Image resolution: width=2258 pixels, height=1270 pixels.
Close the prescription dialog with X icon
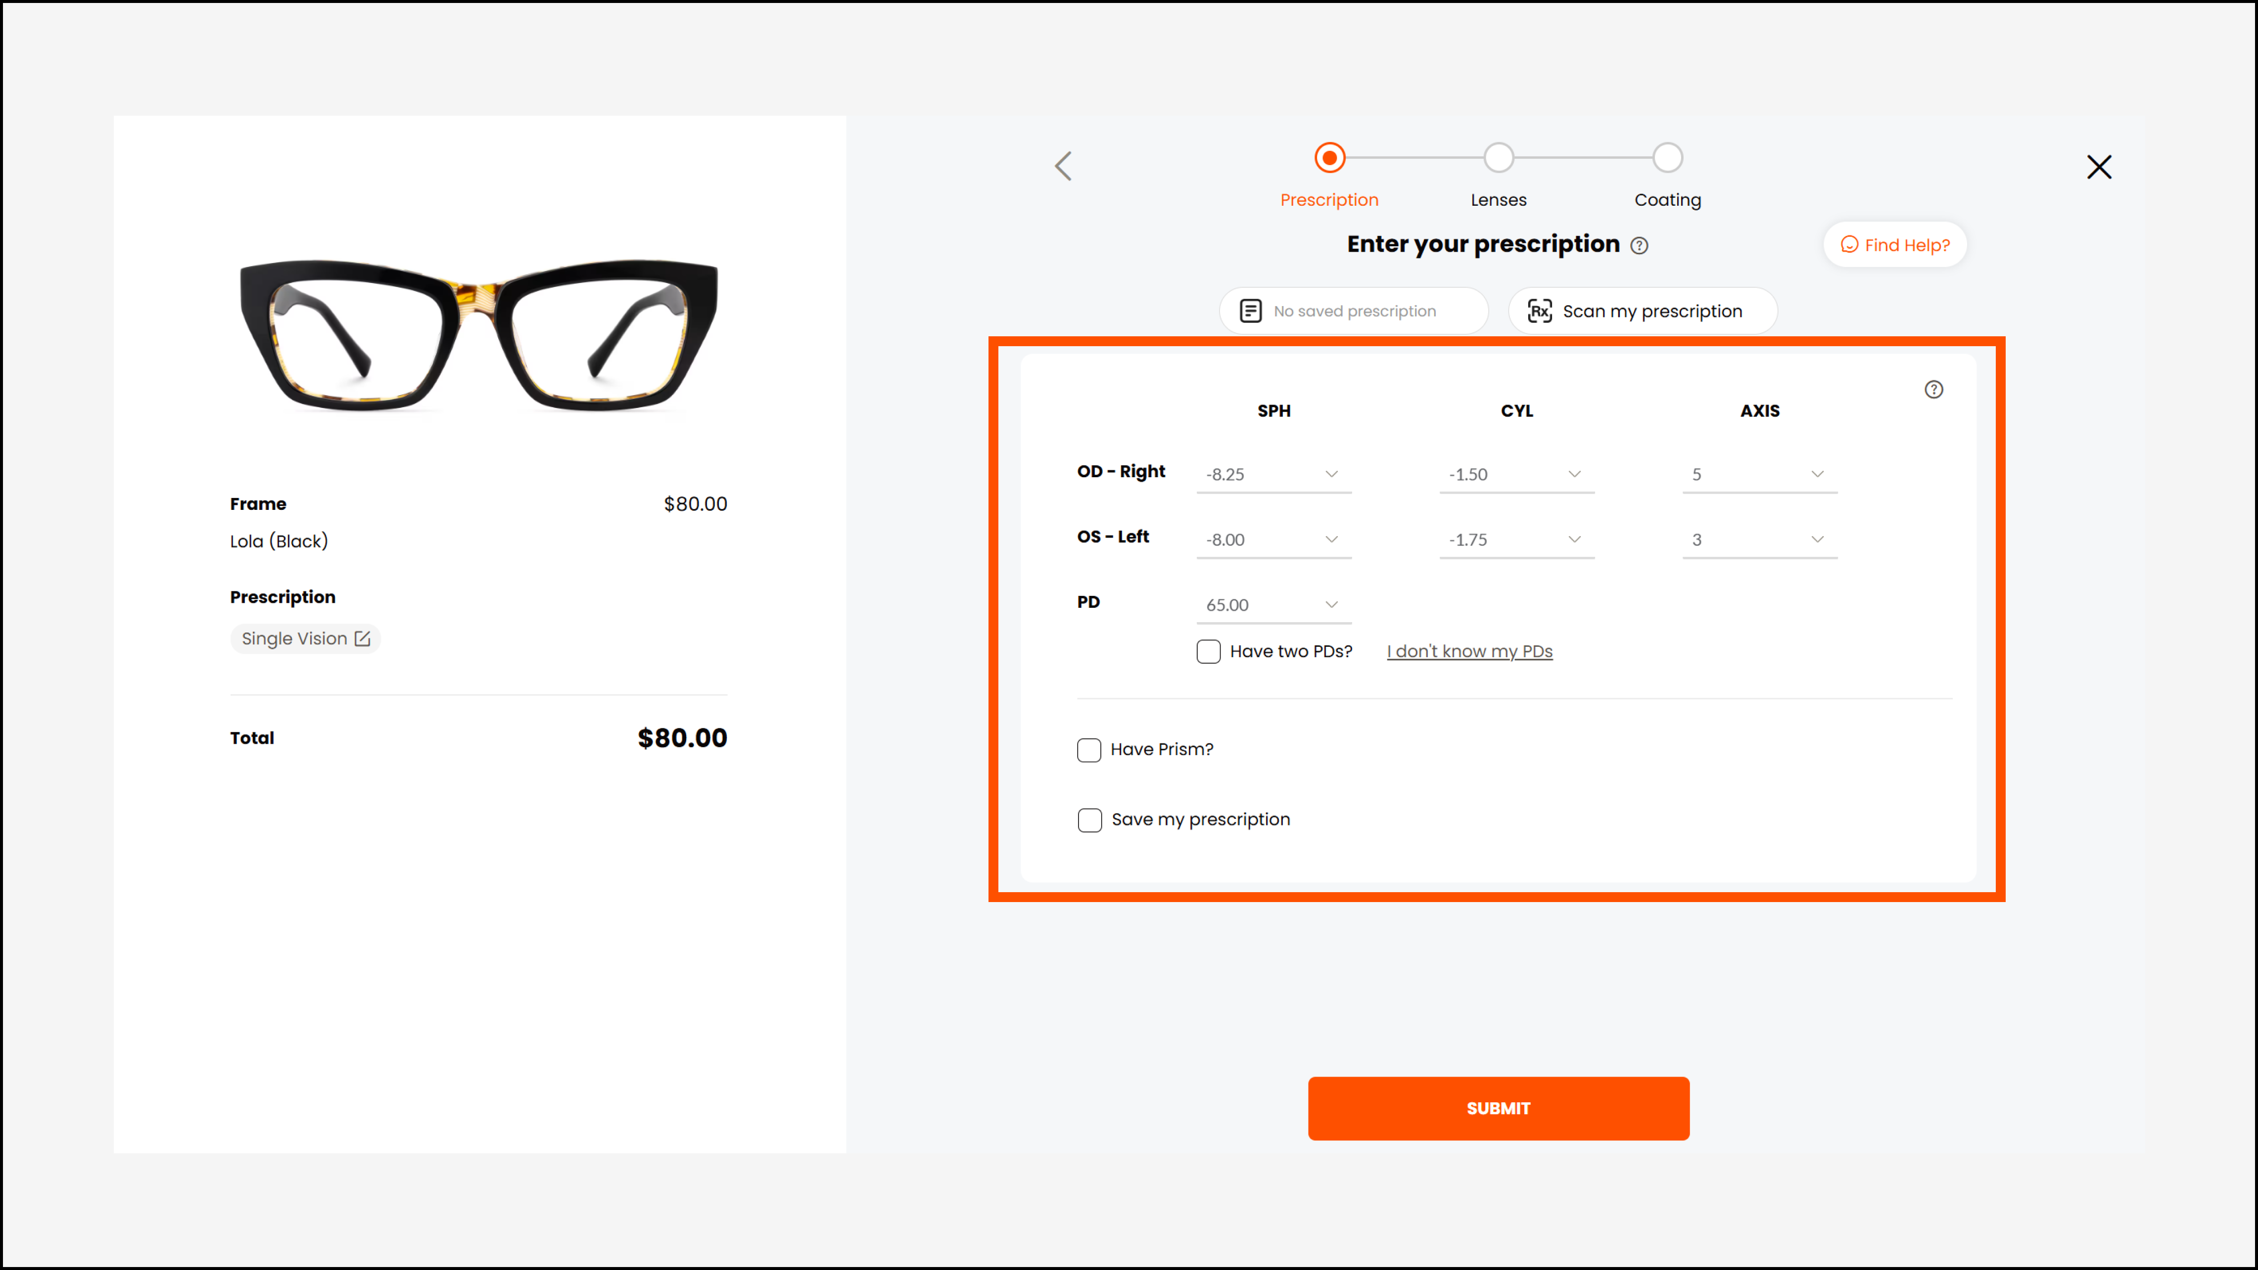click(x=2099, y=167)
